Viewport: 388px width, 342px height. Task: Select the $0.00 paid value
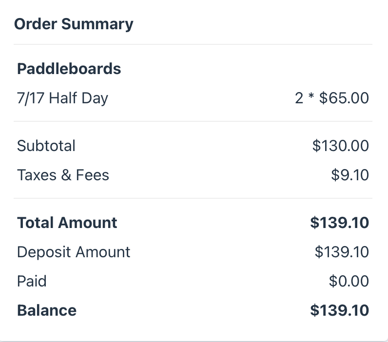[349, 281]
